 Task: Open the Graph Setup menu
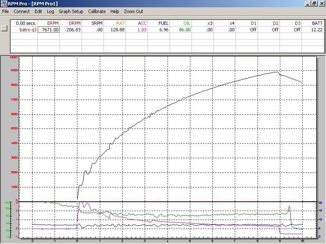71,11
